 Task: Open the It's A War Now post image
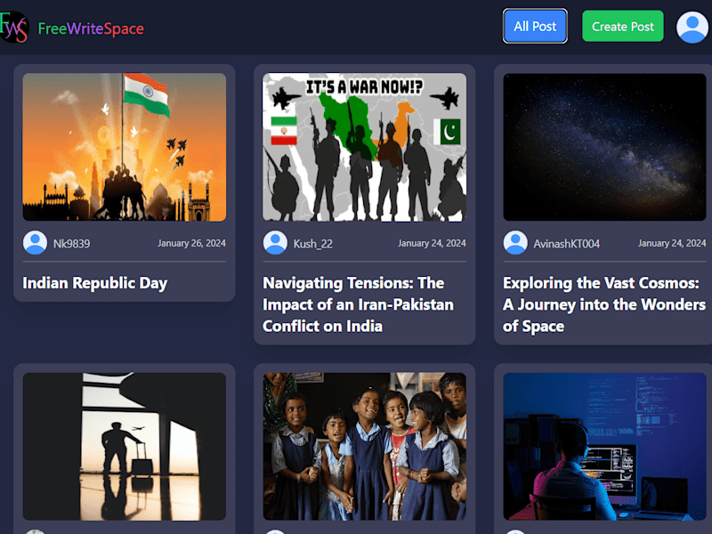coord(365,147)
